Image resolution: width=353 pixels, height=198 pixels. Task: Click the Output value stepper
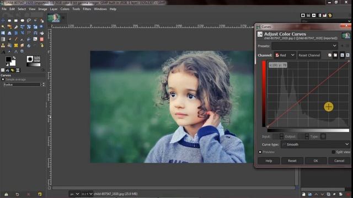pos(307,136)
